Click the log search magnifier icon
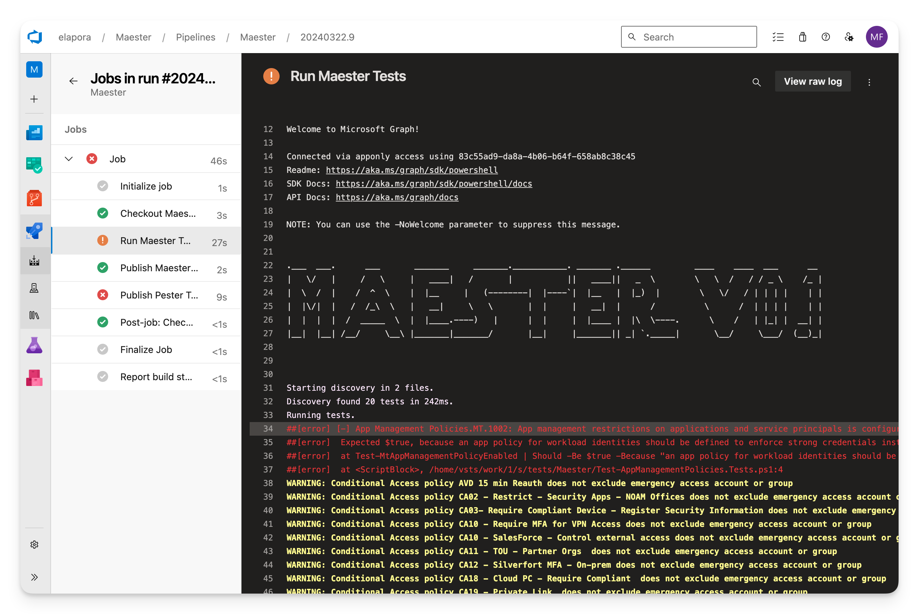 click(x=756, y=82)
